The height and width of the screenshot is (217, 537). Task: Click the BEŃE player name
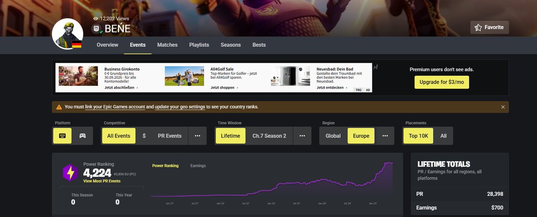(118, 29)
